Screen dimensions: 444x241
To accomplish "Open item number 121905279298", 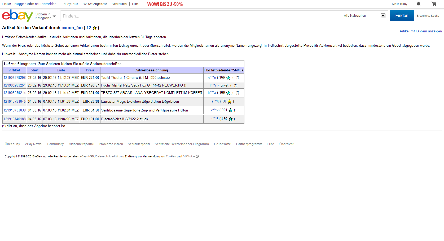I will coord(15,78).
